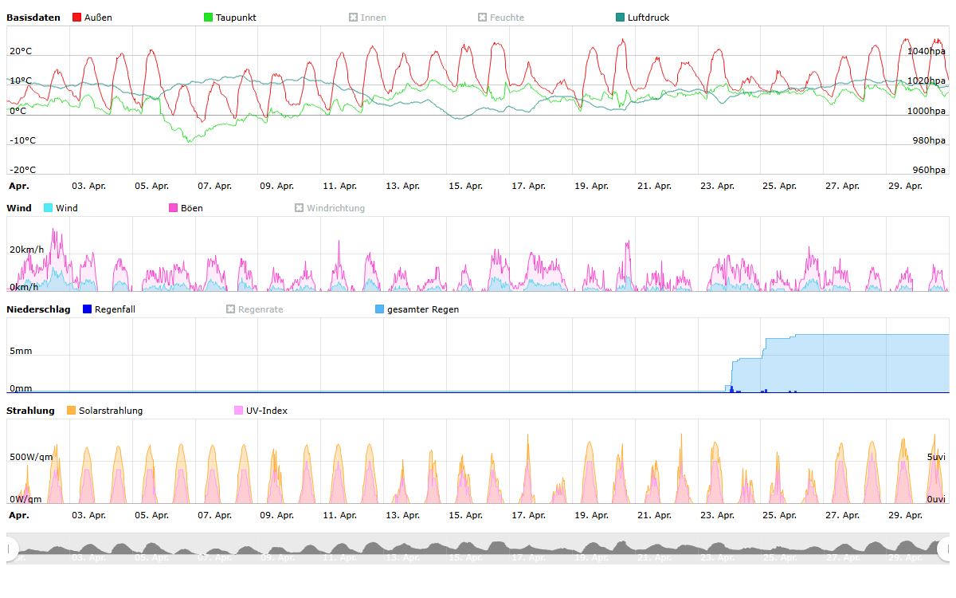Hide the pink Böen gust series
Viewport: 956px width, 598px height.
186,208
